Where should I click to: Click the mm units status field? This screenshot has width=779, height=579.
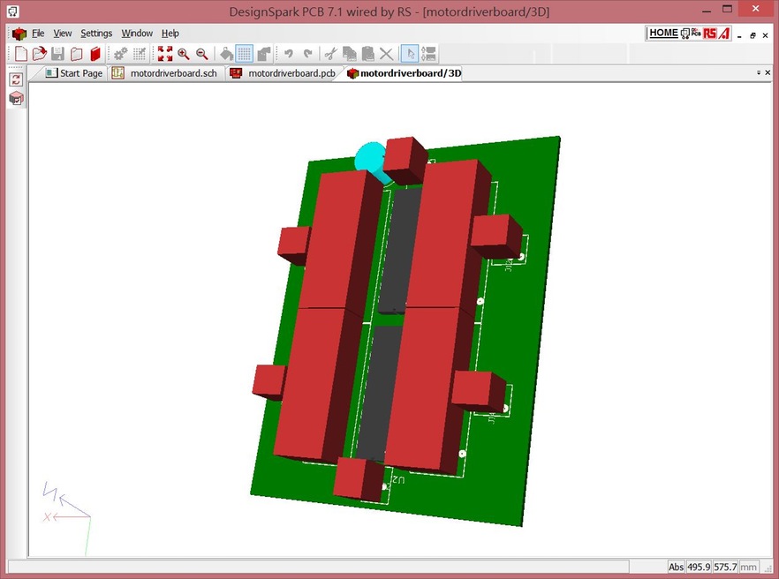(749, 567)
